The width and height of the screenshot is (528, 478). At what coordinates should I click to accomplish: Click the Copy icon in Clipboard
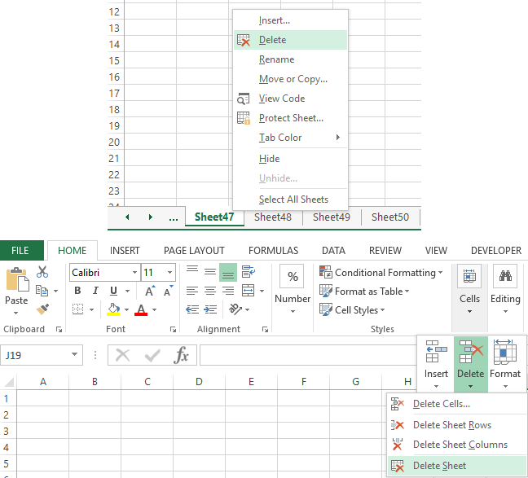click(x=42, y=291)
